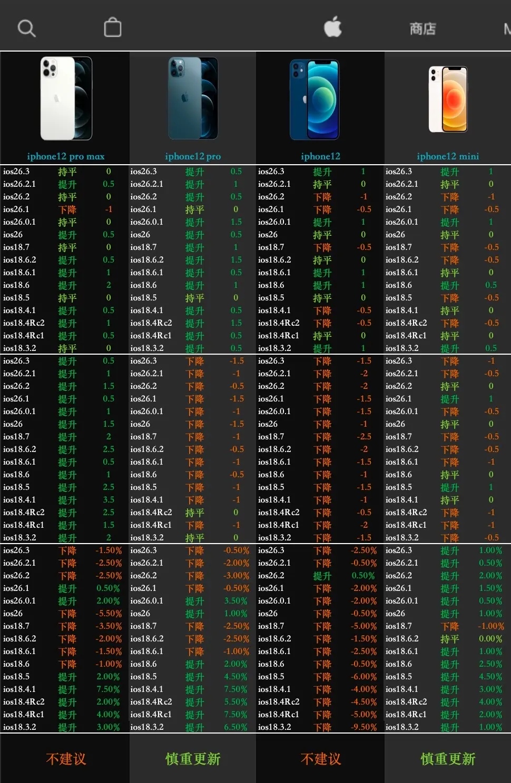Open the iphone12 pro max label
511x783 pixels.
click(x=66, y=156)
